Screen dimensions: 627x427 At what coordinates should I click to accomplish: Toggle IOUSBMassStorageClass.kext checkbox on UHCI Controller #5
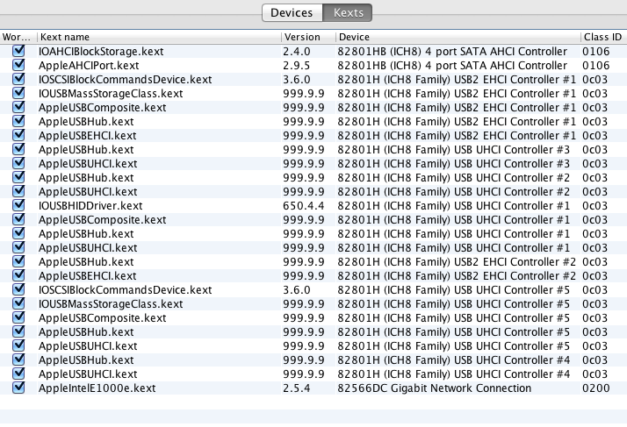point(18,303)
